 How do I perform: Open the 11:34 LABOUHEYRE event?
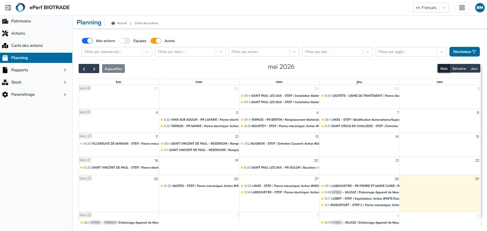(280, 192)
